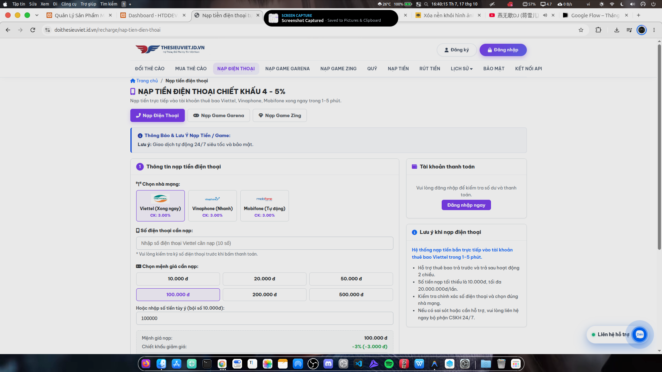Image resolution: width=662 pixels, height=372 pixels.
Task: Choose the 50.000 đ denomination
Action: tap(351, 279)
